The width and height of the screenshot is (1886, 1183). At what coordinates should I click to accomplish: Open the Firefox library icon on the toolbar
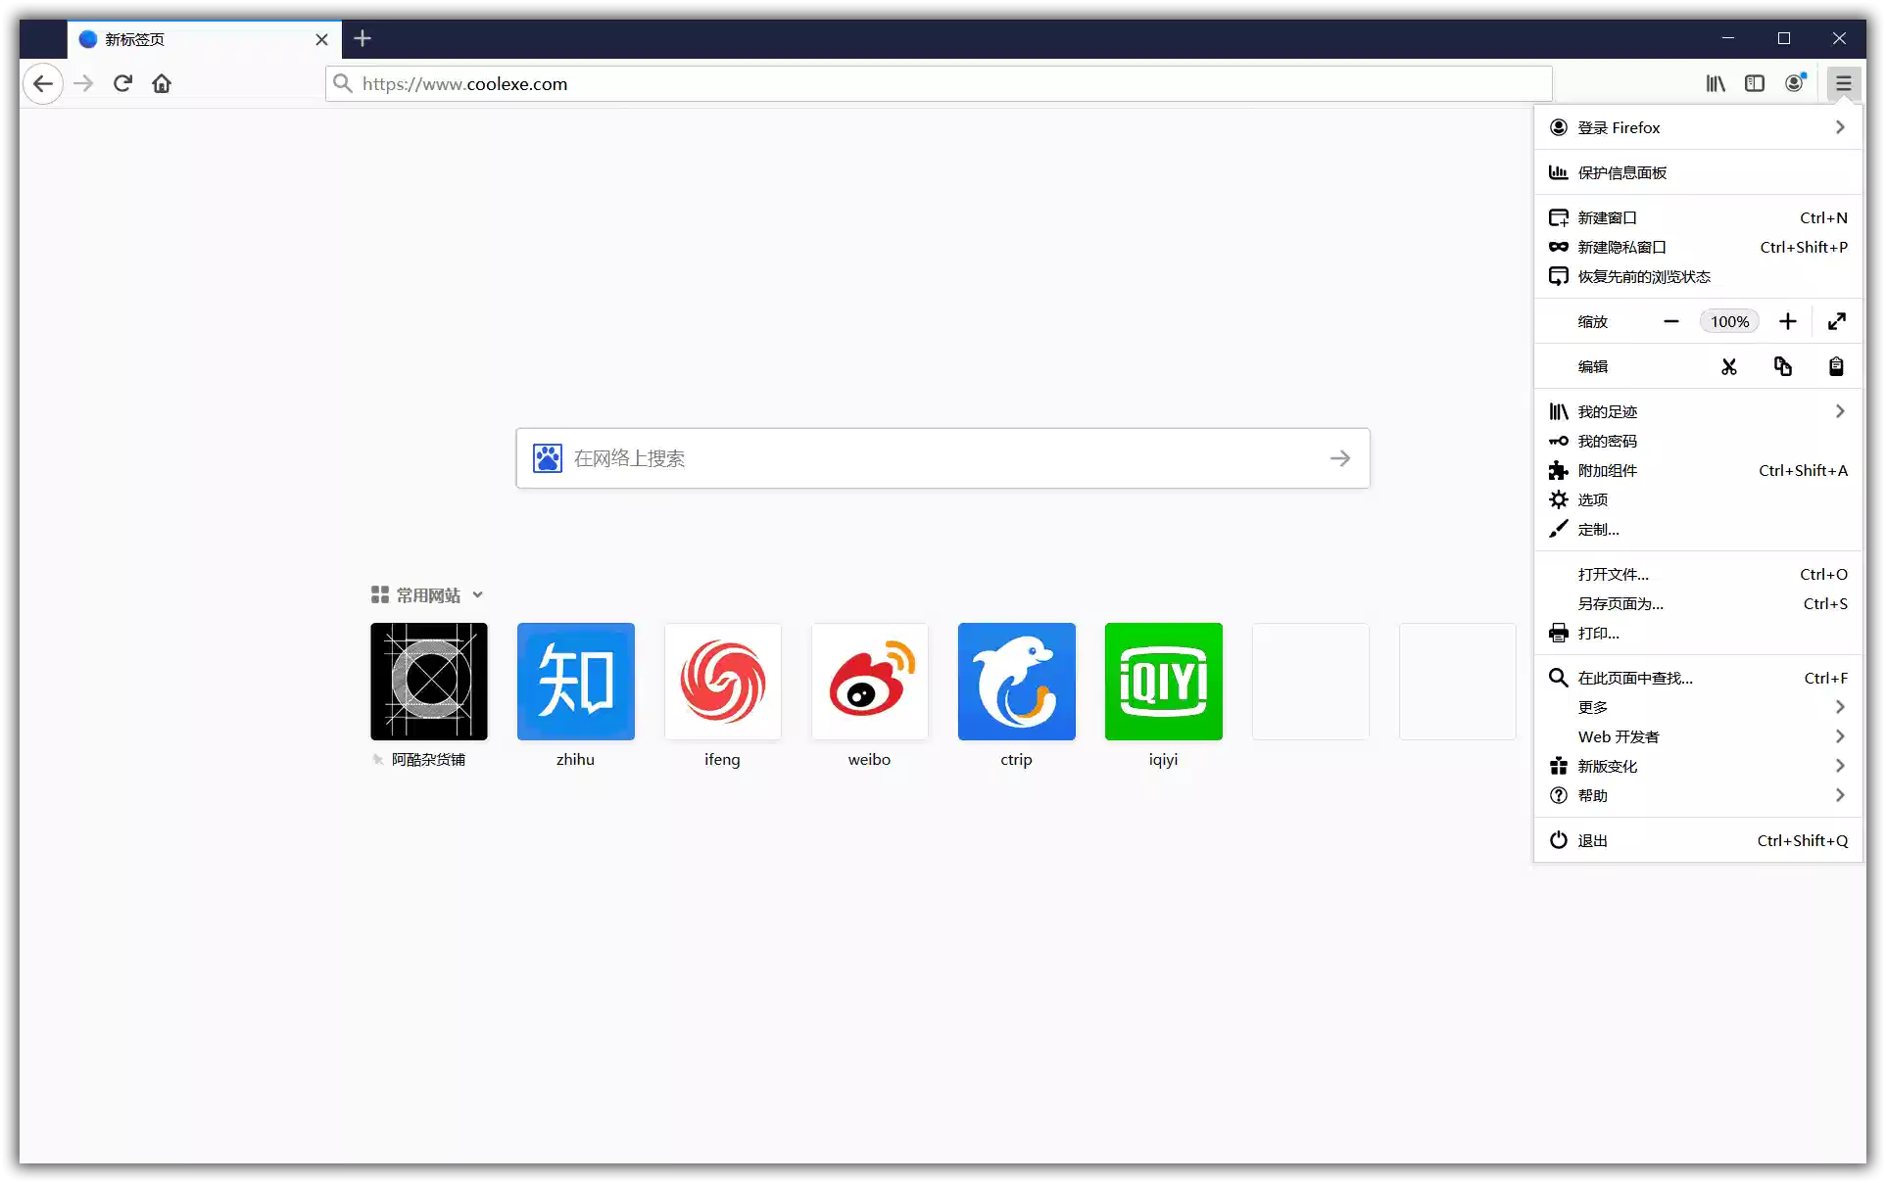point(1716,84)
